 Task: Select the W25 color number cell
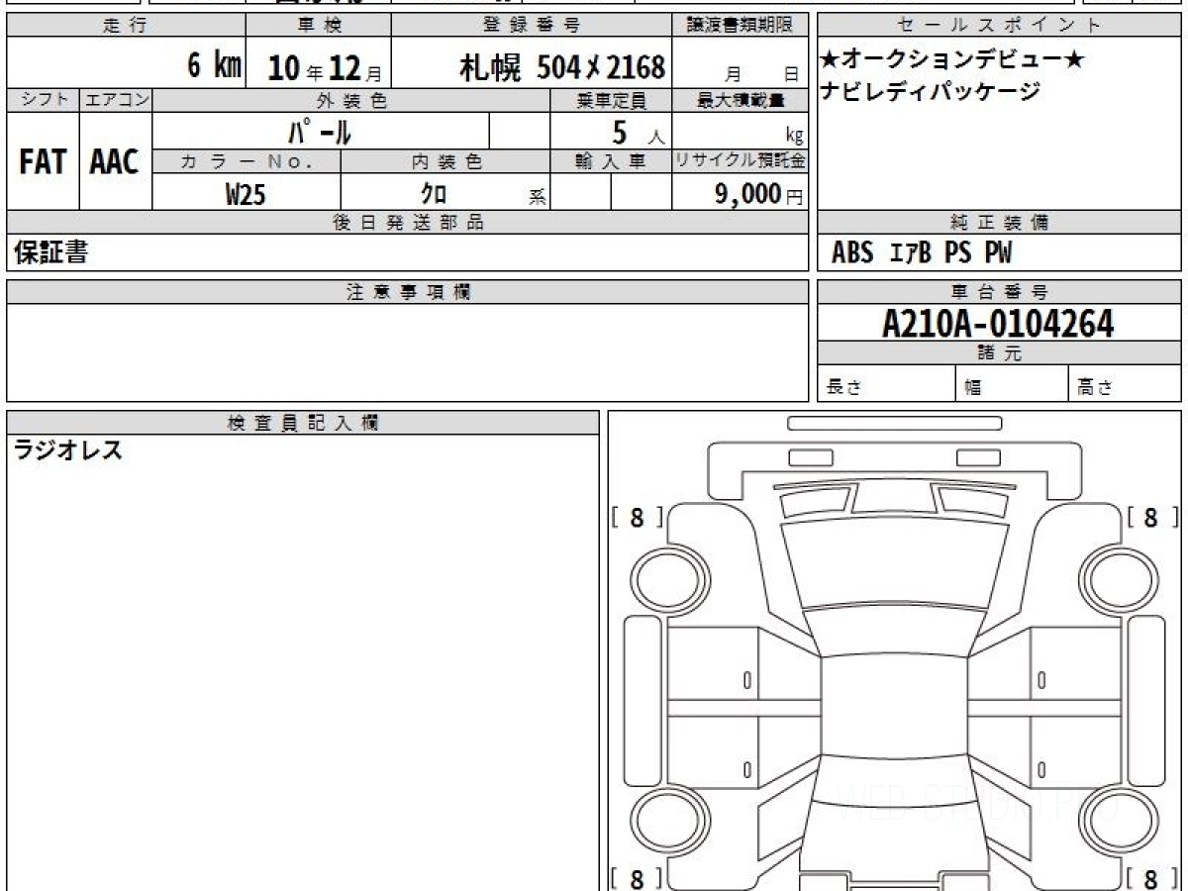(x=246, y=194)
